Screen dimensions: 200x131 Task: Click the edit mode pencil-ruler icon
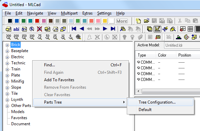[x=157, y=29]
